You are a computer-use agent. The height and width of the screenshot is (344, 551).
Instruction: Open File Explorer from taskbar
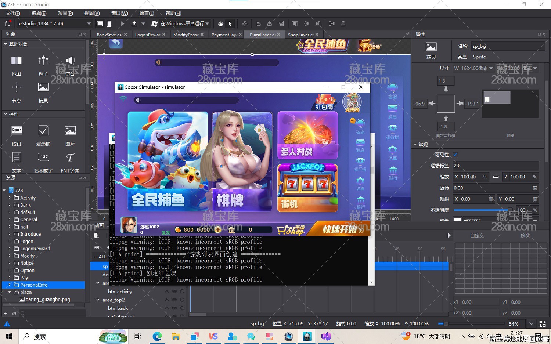pos(176,336)
